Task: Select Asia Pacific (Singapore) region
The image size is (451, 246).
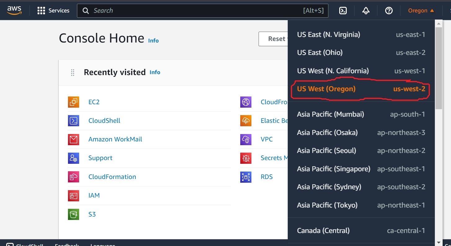Action: click(x=361, y=169)
